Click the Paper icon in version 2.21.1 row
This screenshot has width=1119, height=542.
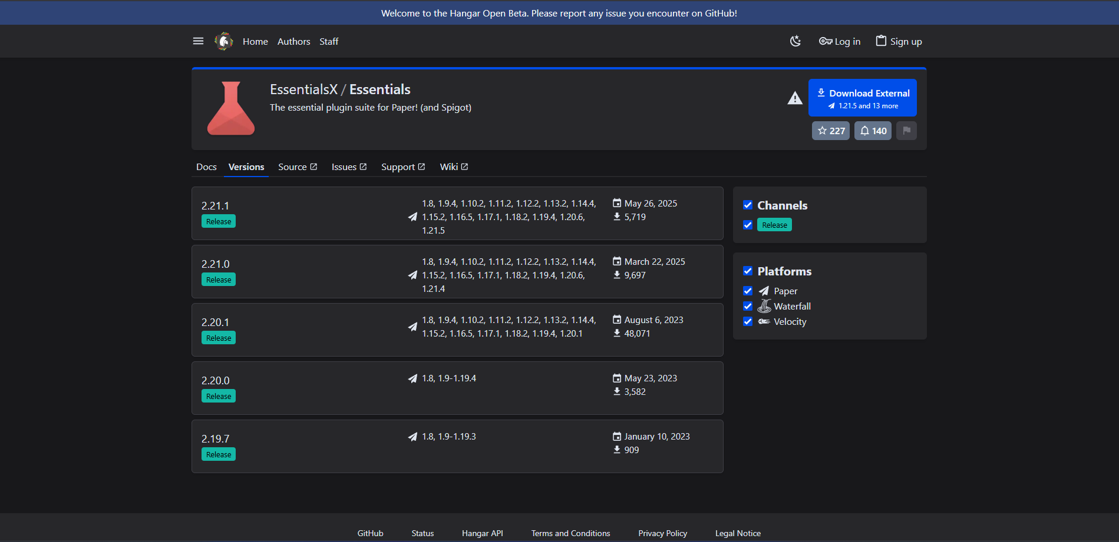click(412, 217)
